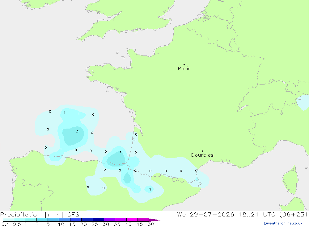Pick the 5–10 mm legend color swatch
The width and height of the screenshot is (309, 226).
(x=53, y=220)
